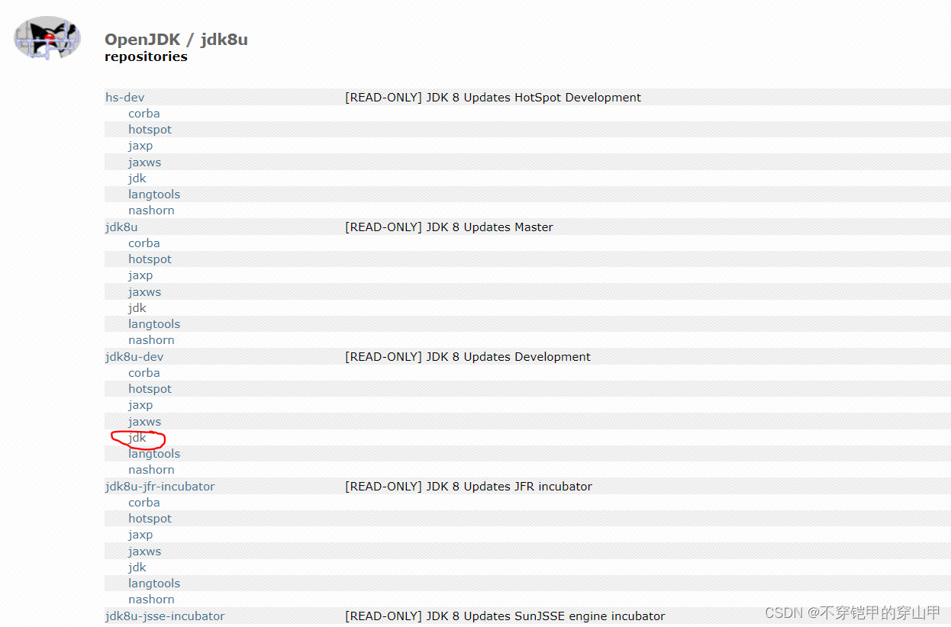The image size is (951, 627).
Task: Open the hs-dev repository link
Action: 124,97
